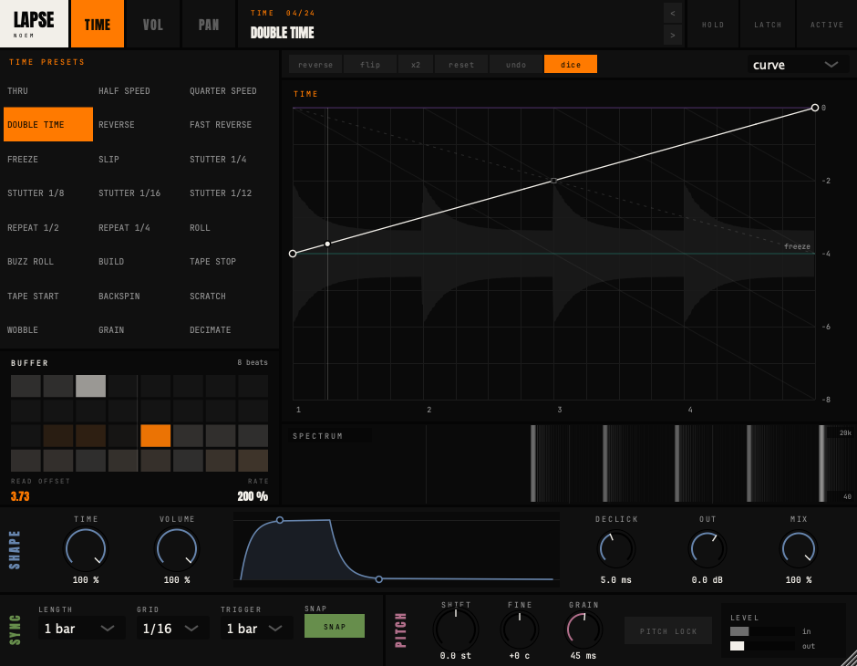Image resolution: width=857 pixels, height=666 pixels.
Task: Select the FAST REVERSE preset
Action: 231,125
